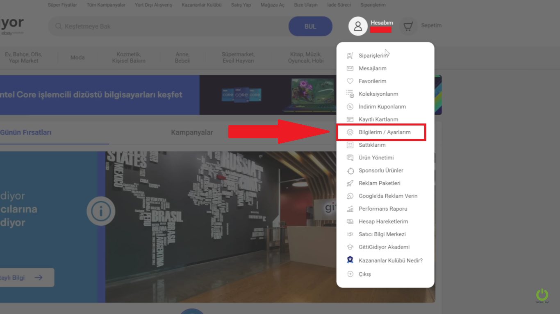Click the graduation cap icon beside GittiGidiyor Akademi
Screen dimensions: 560x314
(350, 247)
